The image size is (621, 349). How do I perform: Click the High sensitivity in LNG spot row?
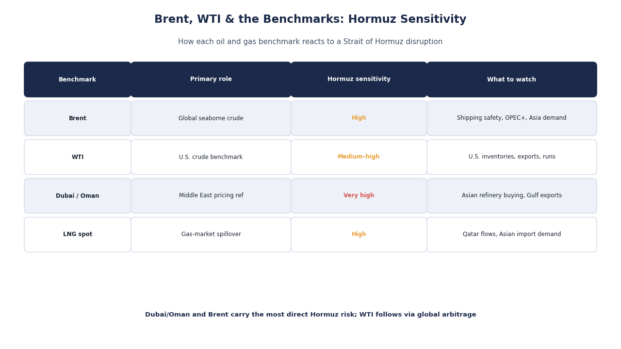[x=359, y=235]
